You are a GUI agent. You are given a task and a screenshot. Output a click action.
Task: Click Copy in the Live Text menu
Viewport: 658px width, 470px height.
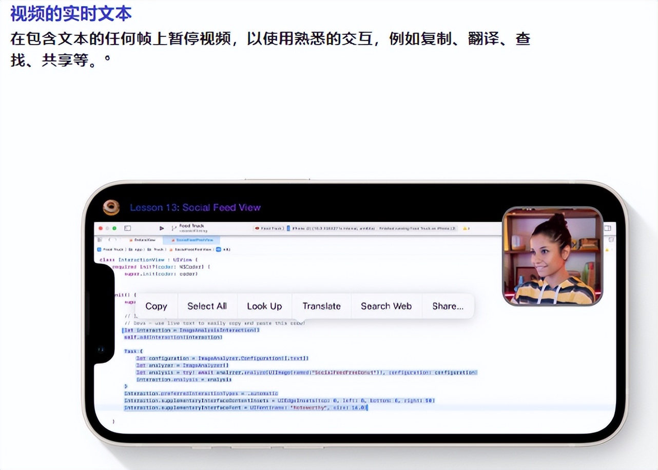(156, 306)
